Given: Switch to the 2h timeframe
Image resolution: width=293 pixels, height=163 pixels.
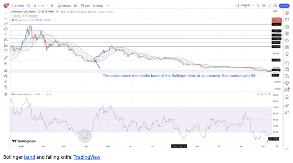Looking at the screenshot, I should [x=35, y=6].
